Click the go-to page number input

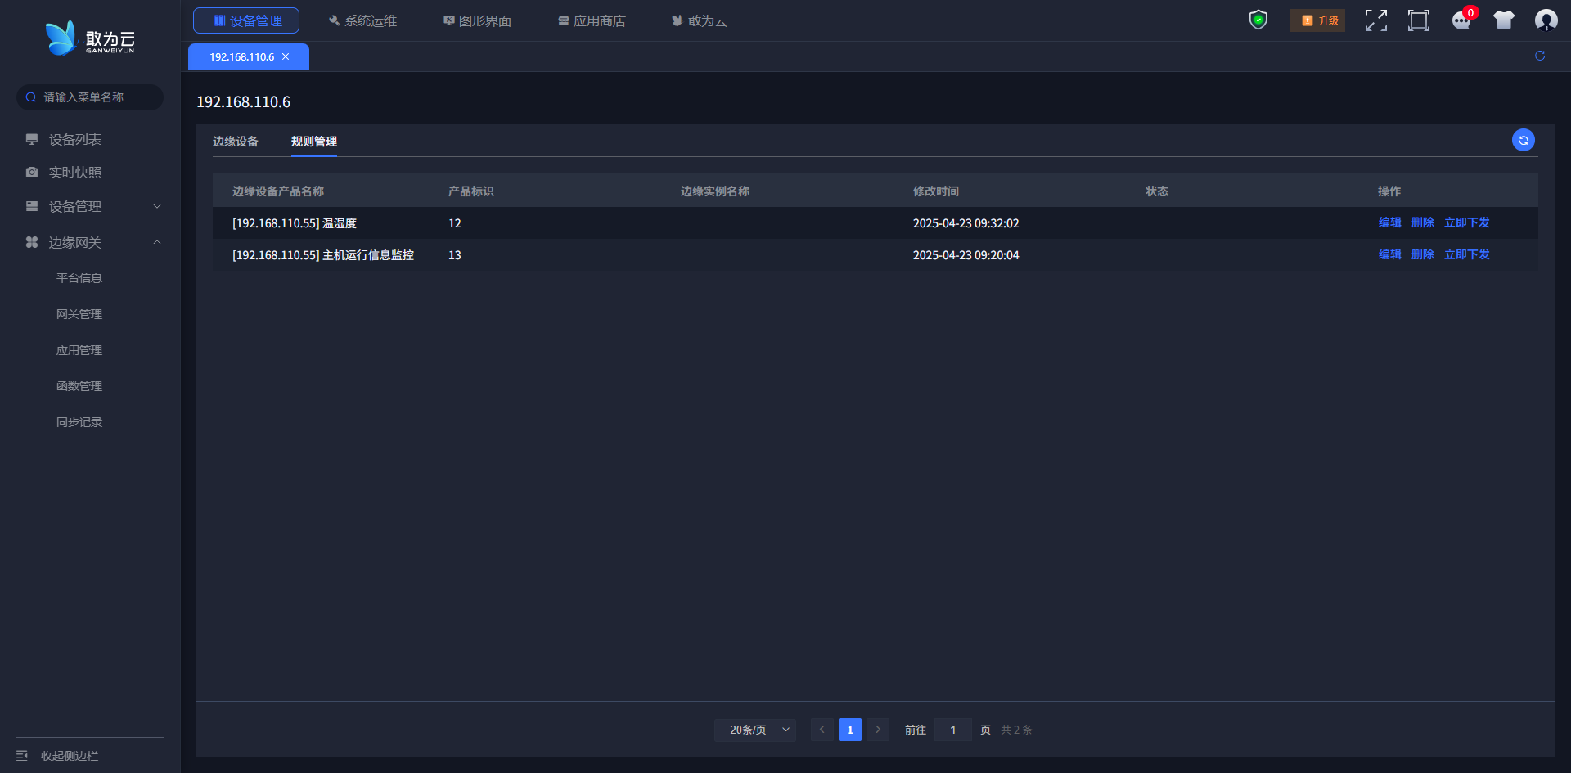coord(953,730)
